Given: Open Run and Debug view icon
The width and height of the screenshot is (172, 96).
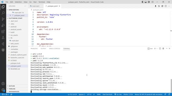Looking at the screenshot, I should tap(3, 25).
